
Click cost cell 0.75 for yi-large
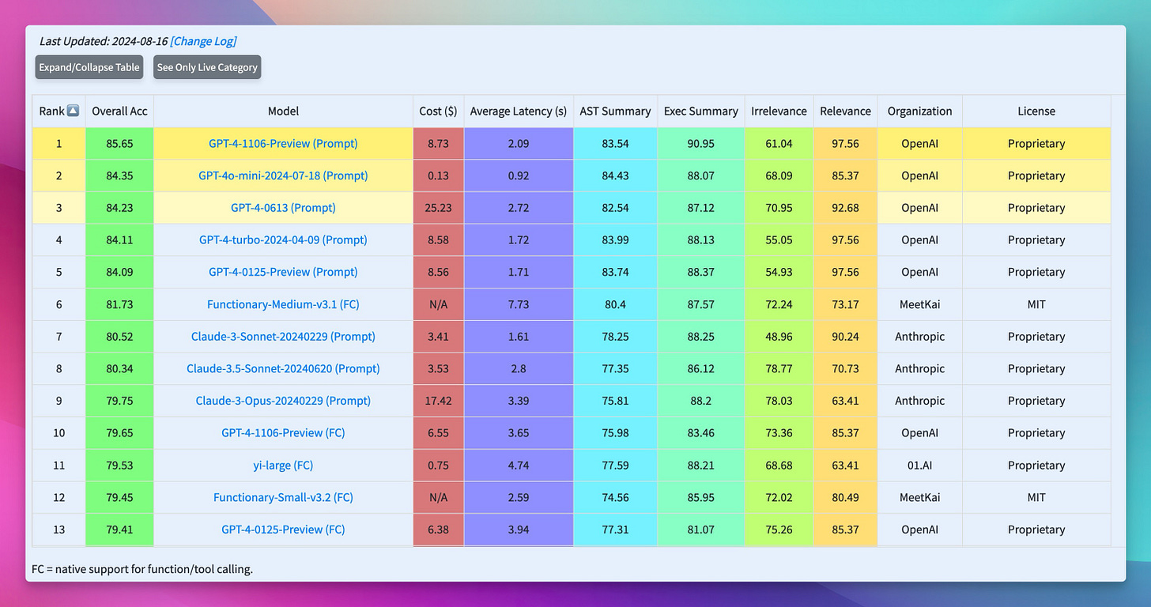[438, 466]
